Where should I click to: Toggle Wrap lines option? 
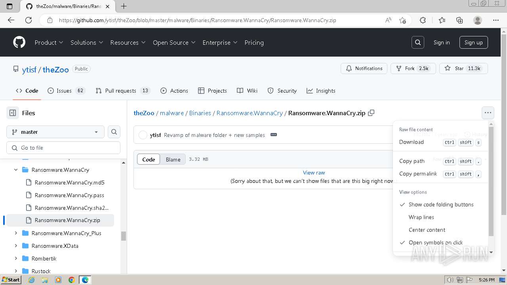[x=441, y=217]
